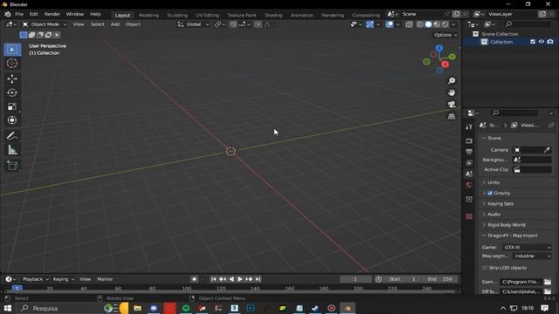Toggle Gravity checkbox
The width and height of the screenshot is (559, 314).
490,193
